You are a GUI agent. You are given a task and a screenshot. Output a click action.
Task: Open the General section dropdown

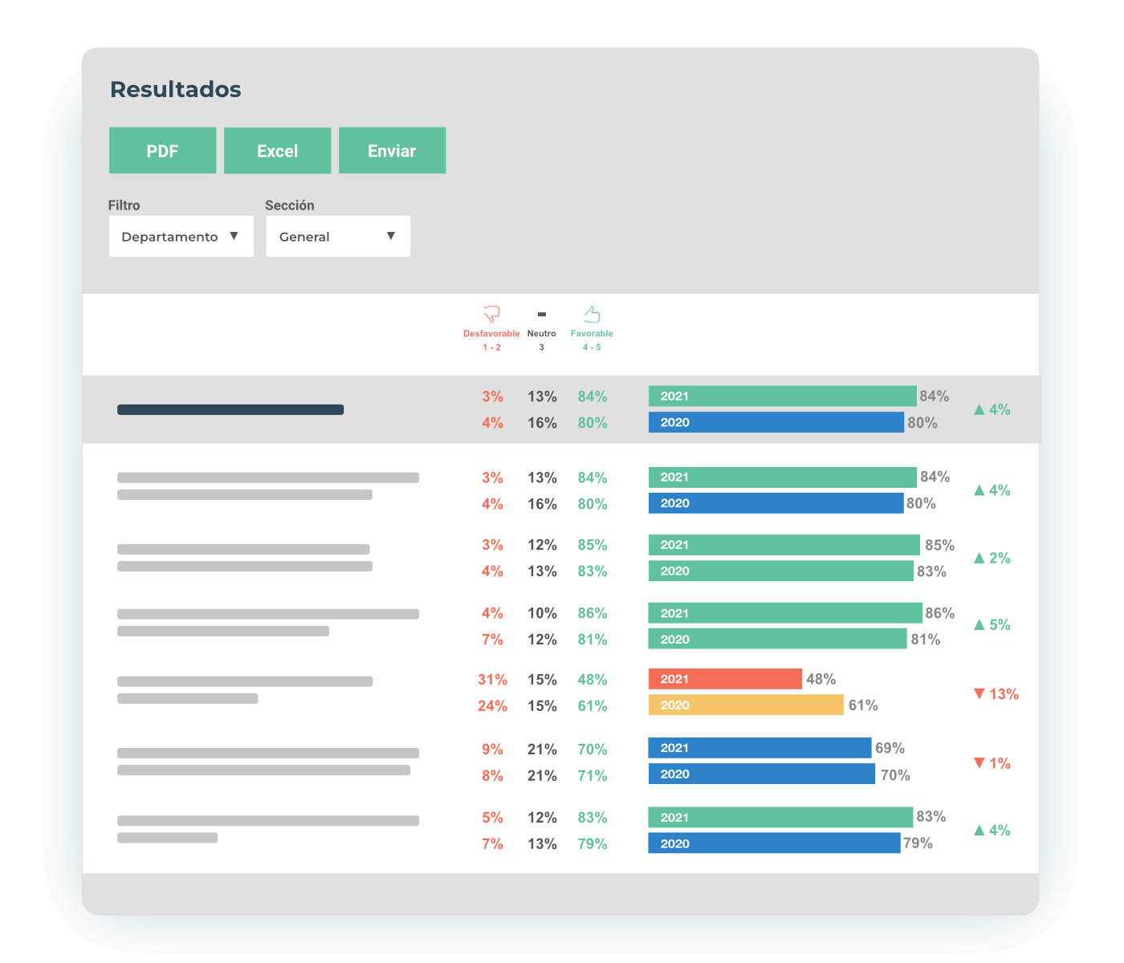click(338, 236)
